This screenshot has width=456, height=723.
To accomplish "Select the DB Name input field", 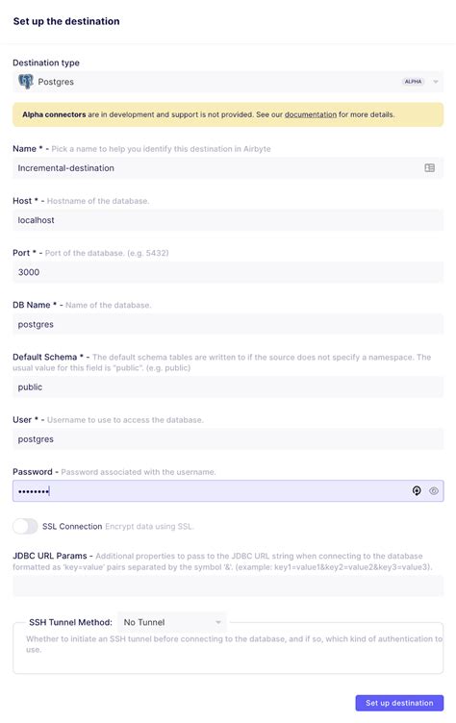I will tap(228, 324).
